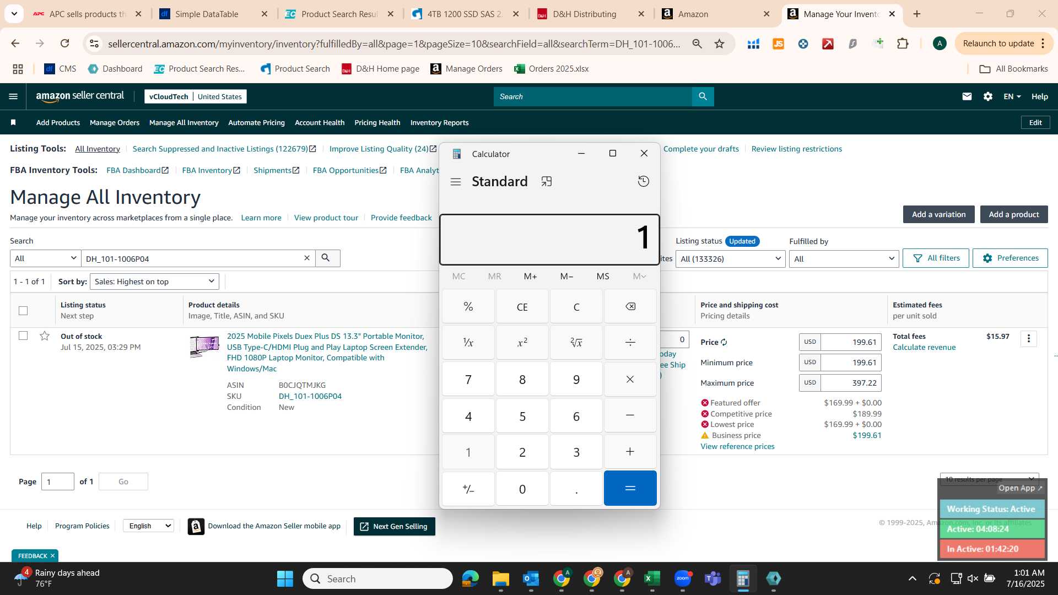The image size is (1058, 595).
Task: Click the percent key in Calculator
Action: pos(468,307)
